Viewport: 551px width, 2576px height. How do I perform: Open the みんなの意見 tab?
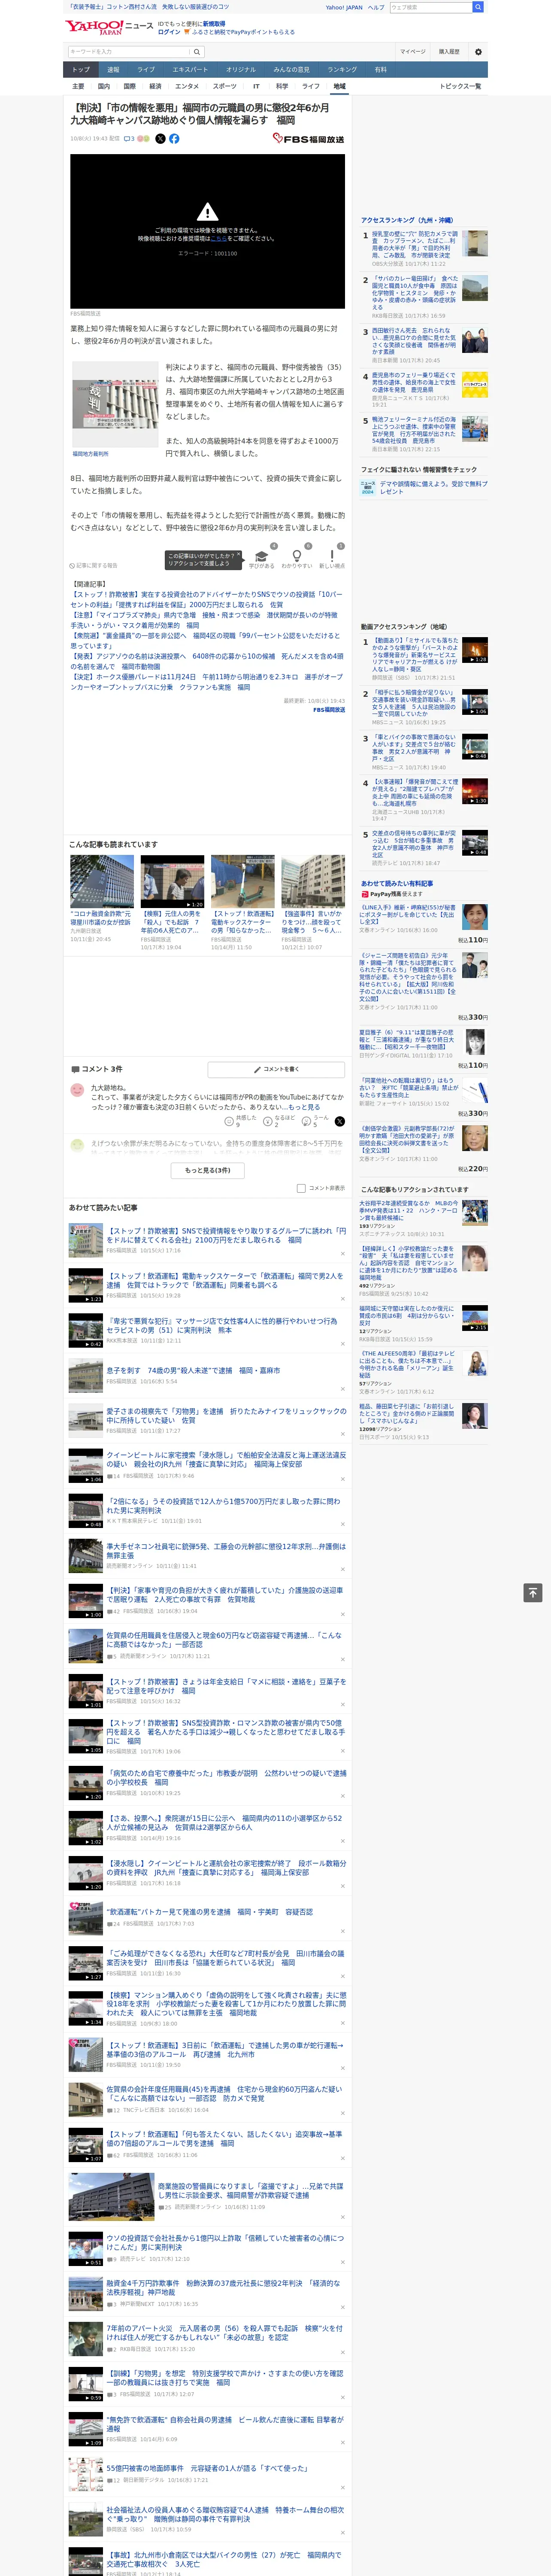[292, 70]
